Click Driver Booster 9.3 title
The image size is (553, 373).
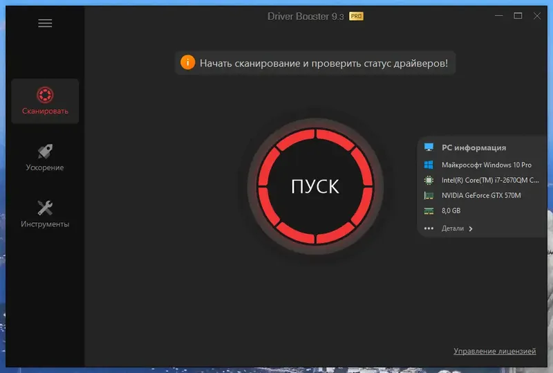(x=306, y=16)
